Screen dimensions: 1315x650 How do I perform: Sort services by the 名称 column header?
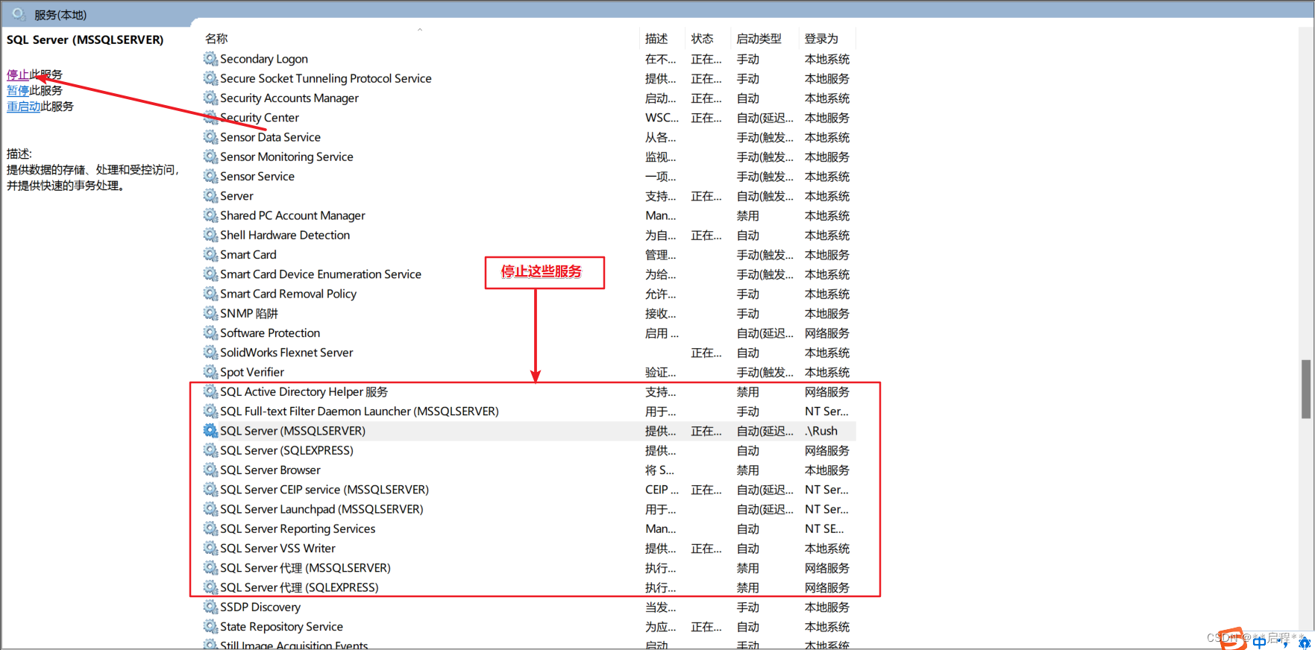pyautogui.click(x=216, y=38)
